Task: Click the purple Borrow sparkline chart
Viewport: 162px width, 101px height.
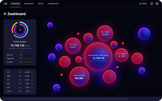Action: click(x=29, y=55)
